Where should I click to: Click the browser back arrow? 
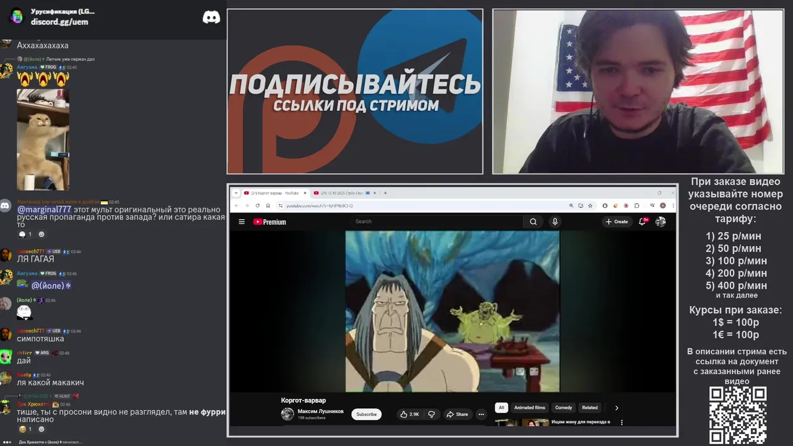[x=237, y=206]
